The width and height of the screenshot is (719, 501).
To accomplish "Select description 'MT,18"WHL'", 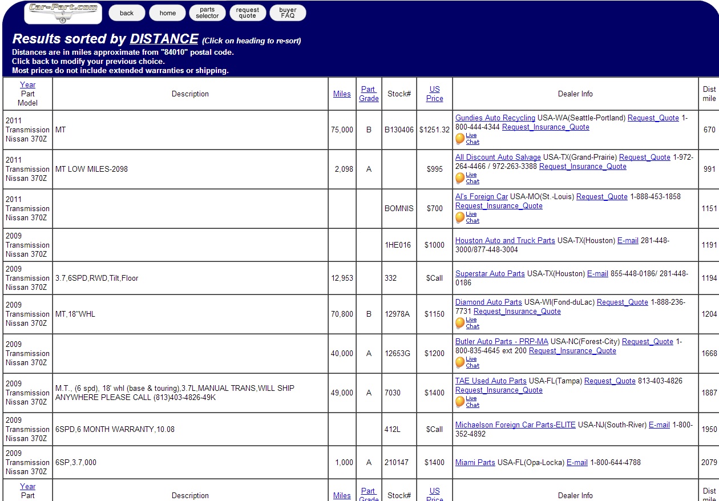I will tap(75, 314).
